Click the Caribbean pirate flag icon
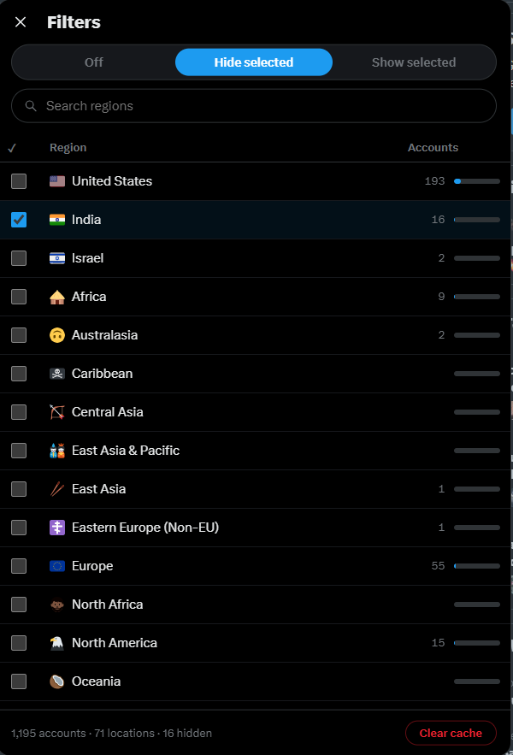Image resolution: width=513 pixels, height=755 pixels. (57, 374)
